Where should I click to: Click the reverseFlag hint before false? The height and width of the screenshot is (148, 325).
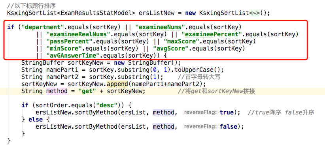coord(200,127)
